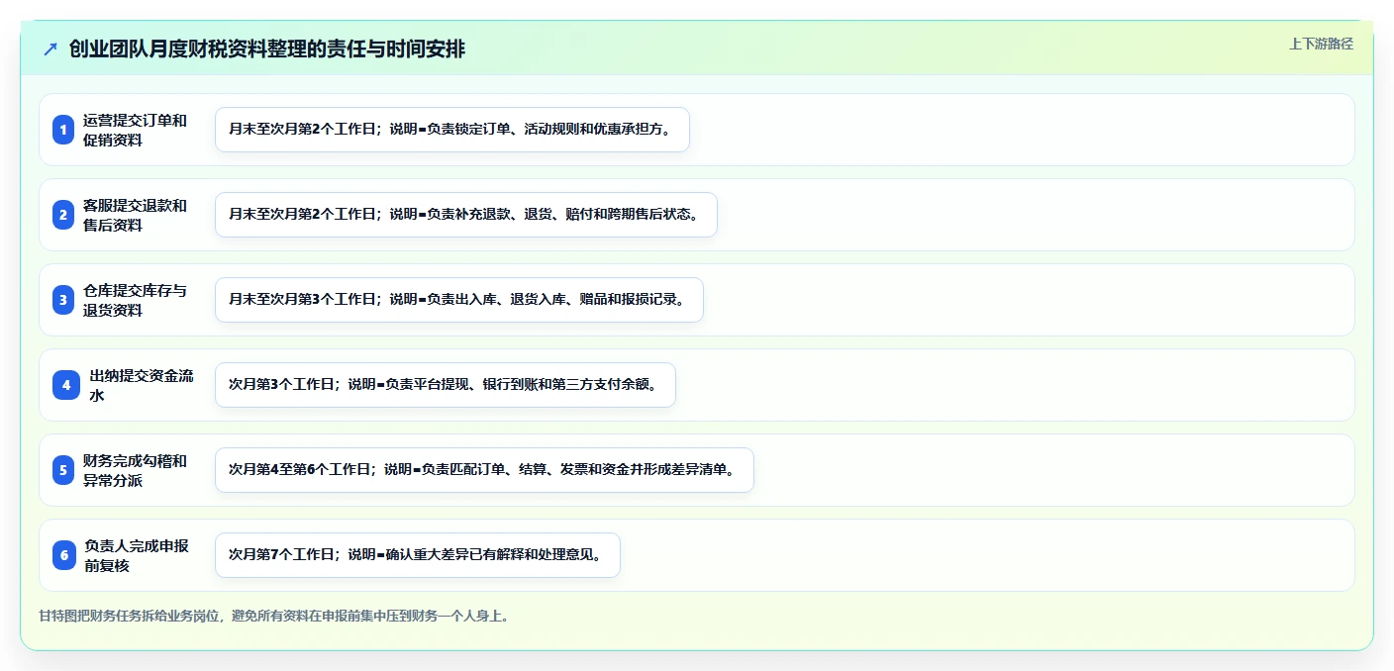The height and width of the screenshot is (671, 1394).
Task: Click the footer note starting 甘特图把财务任务
Action: (274, 616)
